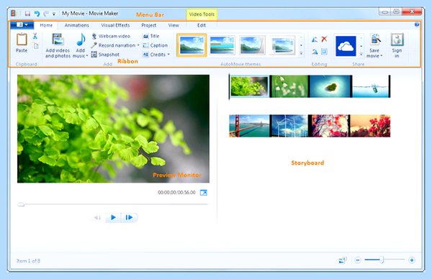Save project from quick access toolbar
The image size is (432, 279).
coord(27,14)
